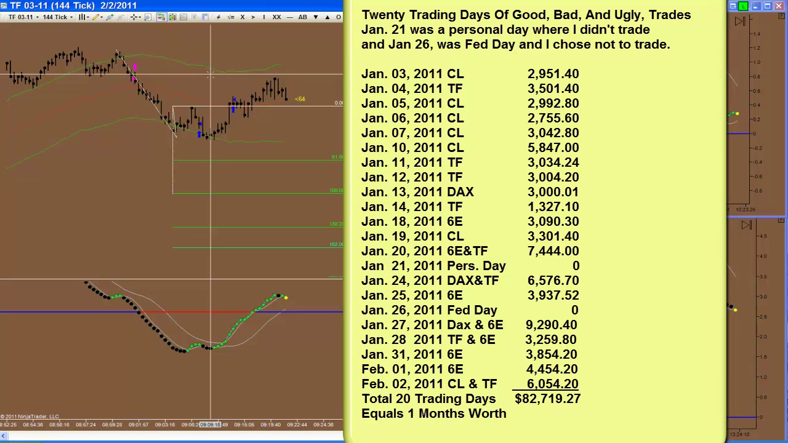
Task: Click the 5,847.00 amount value
Action: [553, 148]
